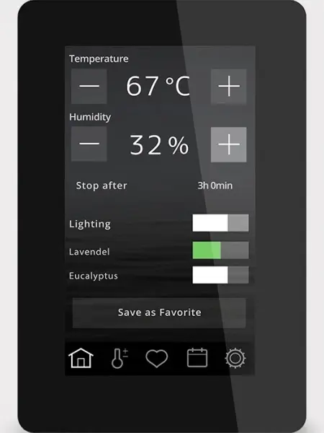Go to the Home screen icon
Screen dimensions: 324x433
point(81,358)
